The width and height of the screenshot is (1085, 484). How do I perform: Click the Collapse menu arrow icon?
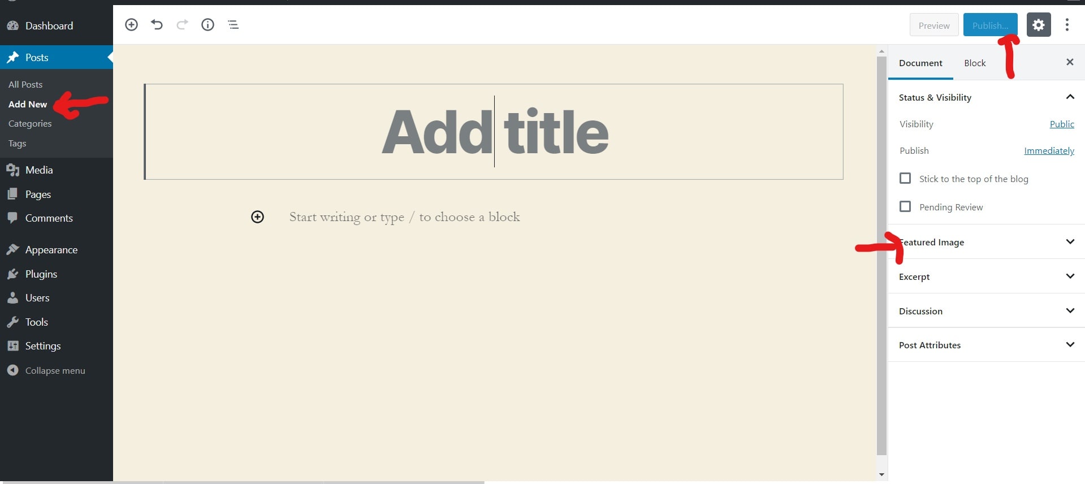tap(12, 370)
